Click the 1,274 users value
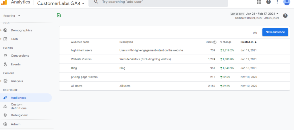Screen dimensions: 294x130 click(x=212, y=59)
